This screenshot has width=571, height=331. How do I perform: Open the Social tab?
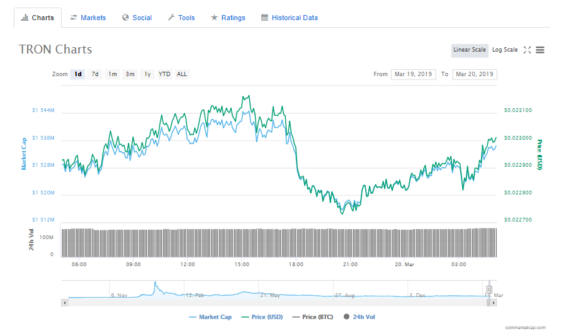tap(137, 18)
